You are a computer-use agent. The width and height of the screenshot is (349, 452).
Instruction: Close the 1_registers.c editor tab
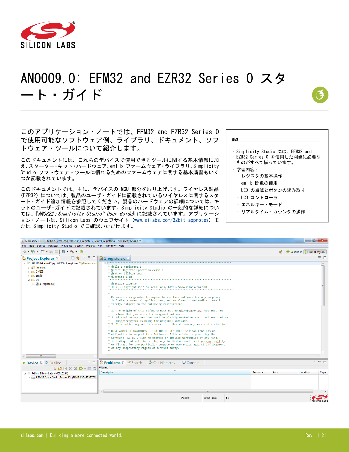[x=128, y=258]
